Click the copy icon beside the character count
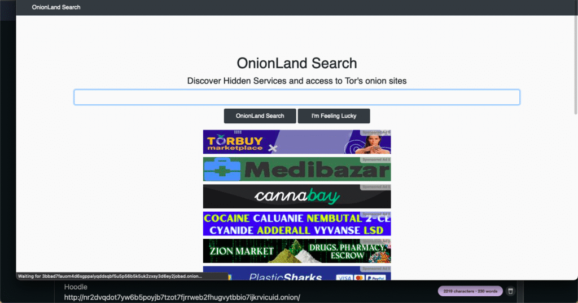578x303 pixels. pyautogui.click(x=510, y=291)
